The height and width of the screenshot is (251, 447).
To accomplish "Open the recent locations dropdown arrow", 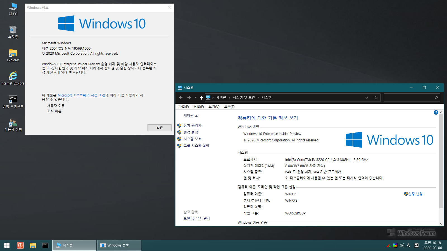I will 196,98.
